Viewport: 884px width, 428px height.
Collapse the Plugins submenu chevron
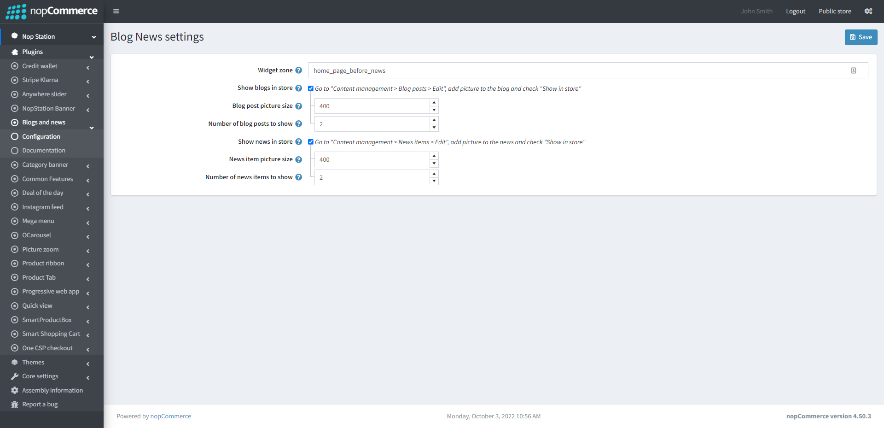(92, 58)
